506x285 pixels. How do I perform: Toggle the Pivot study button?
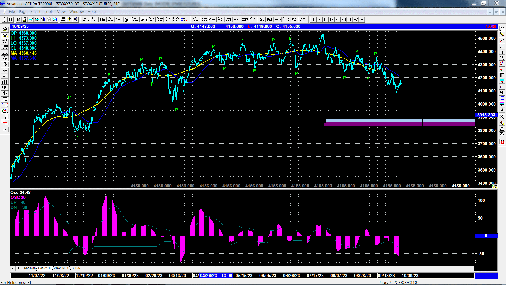tap(144, 20)
